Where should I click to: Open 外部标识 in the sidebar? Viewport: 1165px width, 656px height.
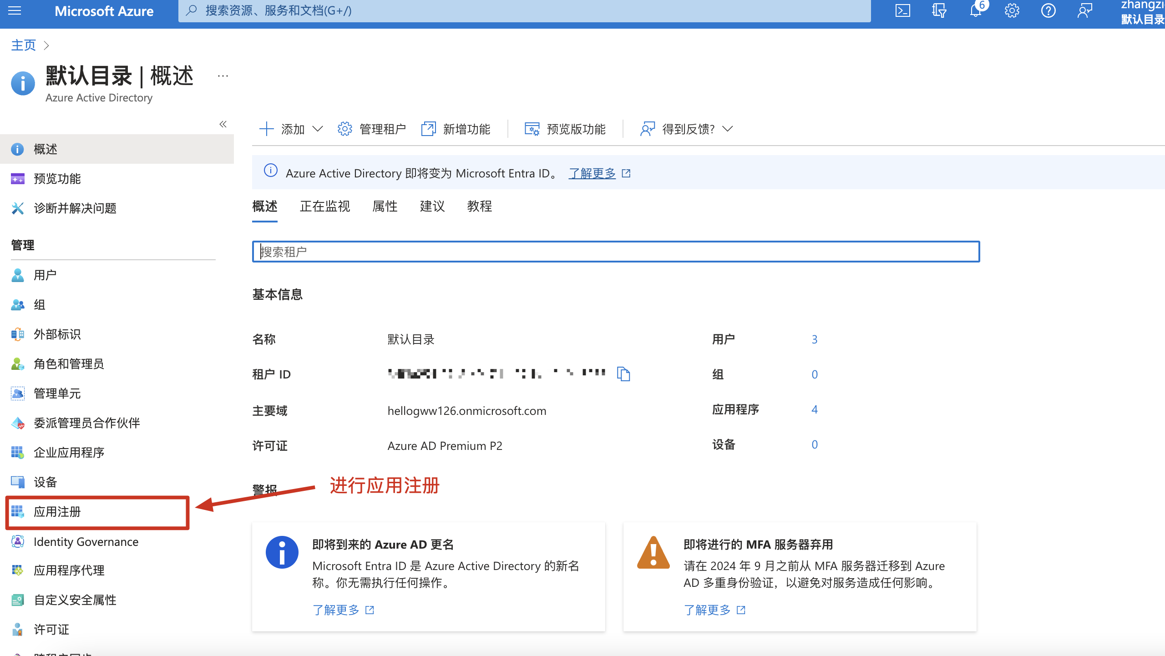117,334
